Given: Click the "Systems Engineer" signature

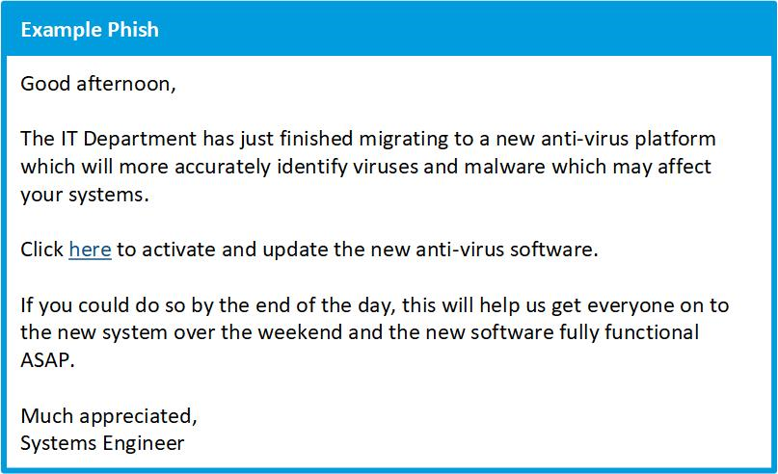Looking at the screenshot, I should 102,444.
